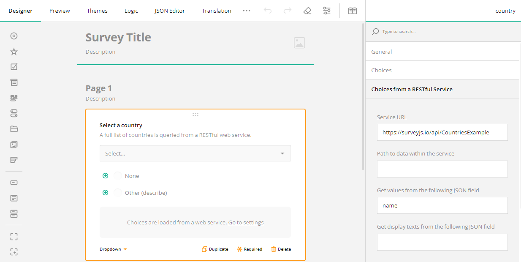Screen dimensions: 521x262
Task: Click the eraser toolbar icon to clear
Action: 307,11
